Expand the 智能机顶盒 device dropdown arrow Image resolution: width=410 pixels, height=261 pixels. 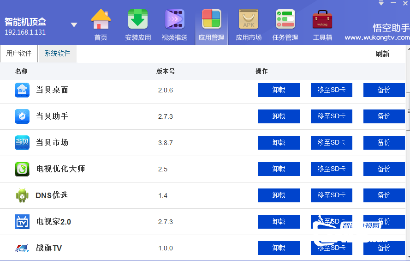[x=74, y=25]
